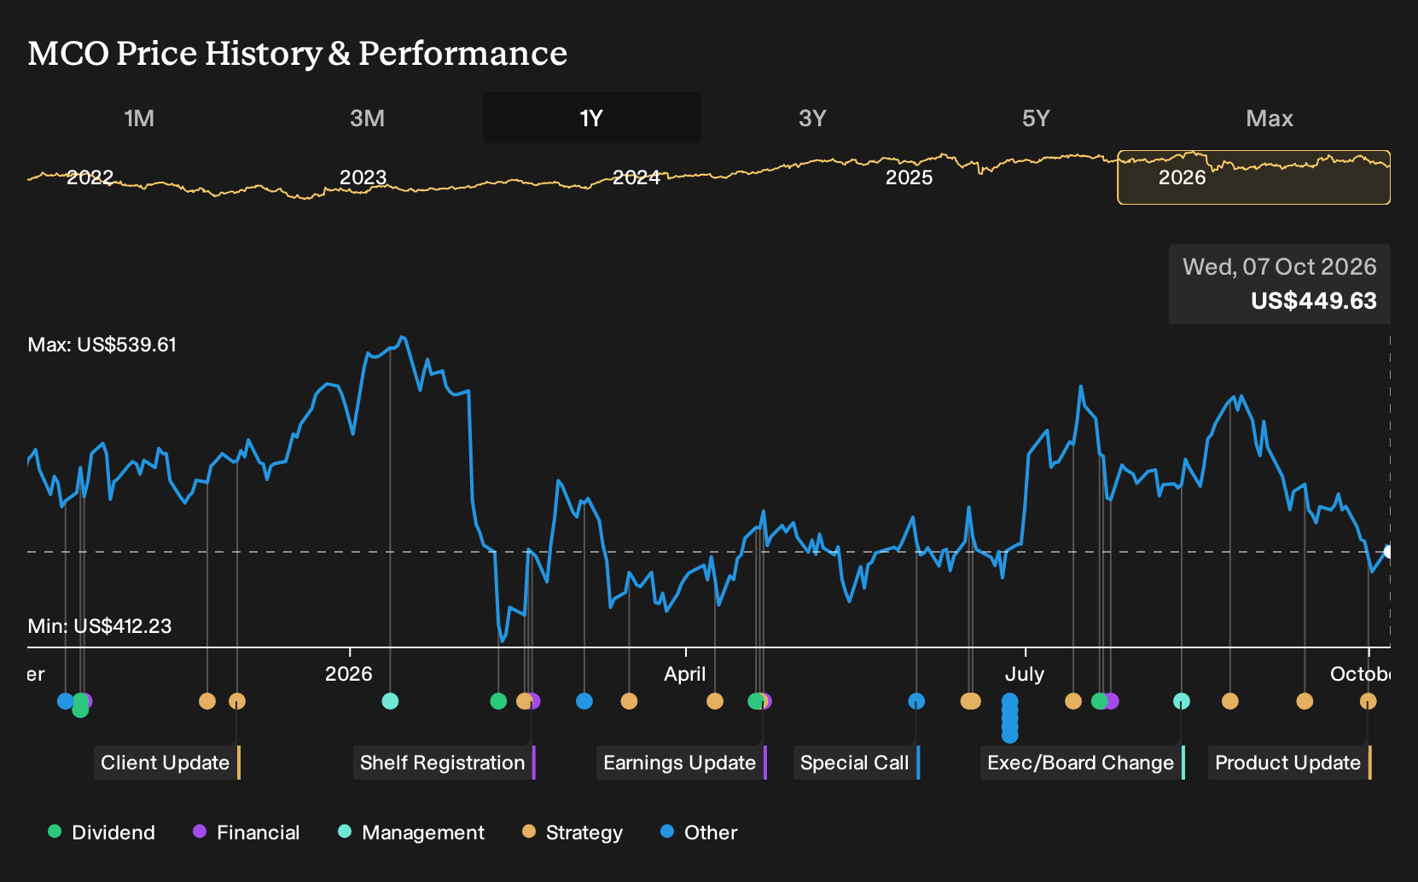Click the 2022 area of the overview chart
Screen dimensions: 1418x882
pyautogui.click(x=90, y=177)
